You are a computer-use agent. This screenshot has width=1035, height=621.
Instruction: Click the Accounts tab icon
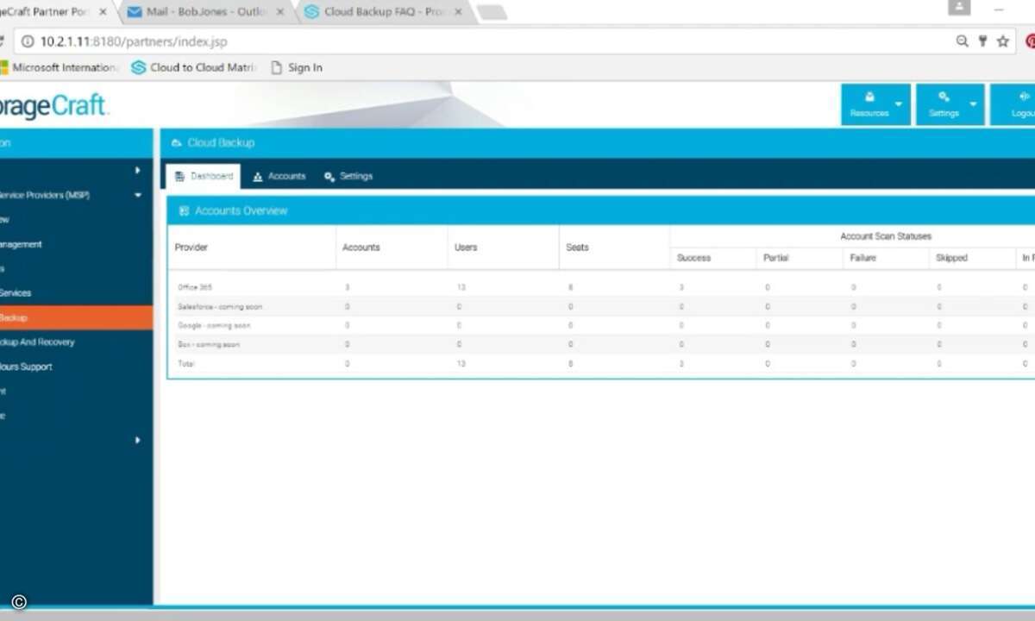(258, 177)
